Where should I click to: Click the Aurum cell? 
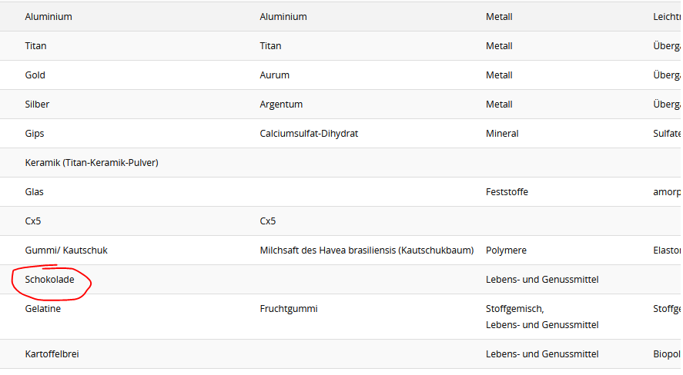[274, 75]
